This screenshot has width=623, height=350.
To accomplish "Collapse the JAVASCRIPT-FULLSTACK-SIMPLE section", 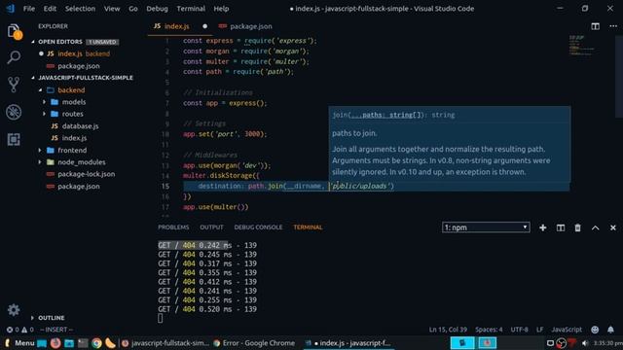I will 86,78.
